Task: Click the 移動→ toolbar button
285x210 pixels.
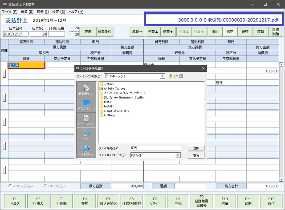Action: coord(138,32)
